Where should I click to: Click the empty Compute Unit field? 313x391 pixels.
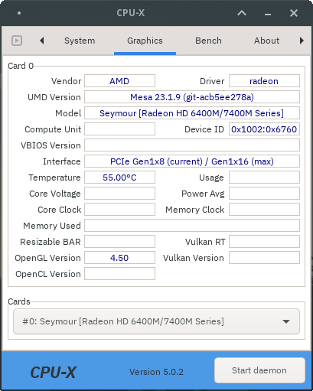click(x=119, y=129)
